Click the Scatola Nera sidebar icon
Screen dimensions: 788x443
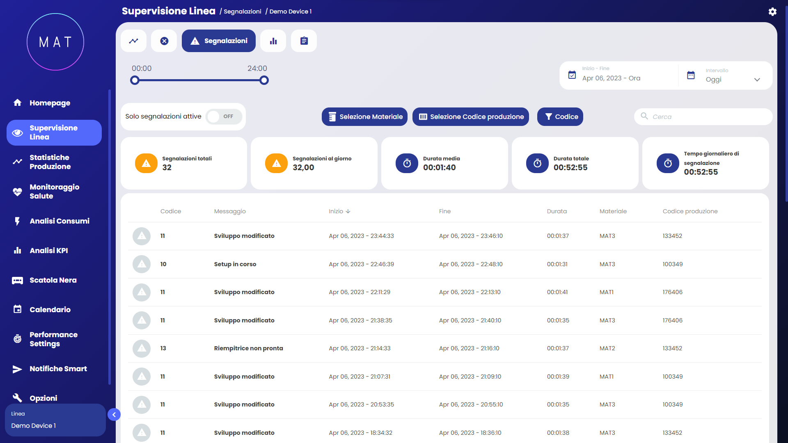[17, 281]
